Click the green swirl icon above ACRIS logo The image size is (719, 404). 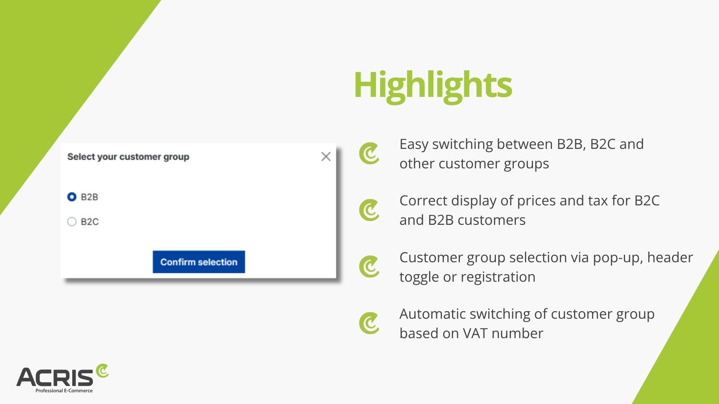[102, 371]
